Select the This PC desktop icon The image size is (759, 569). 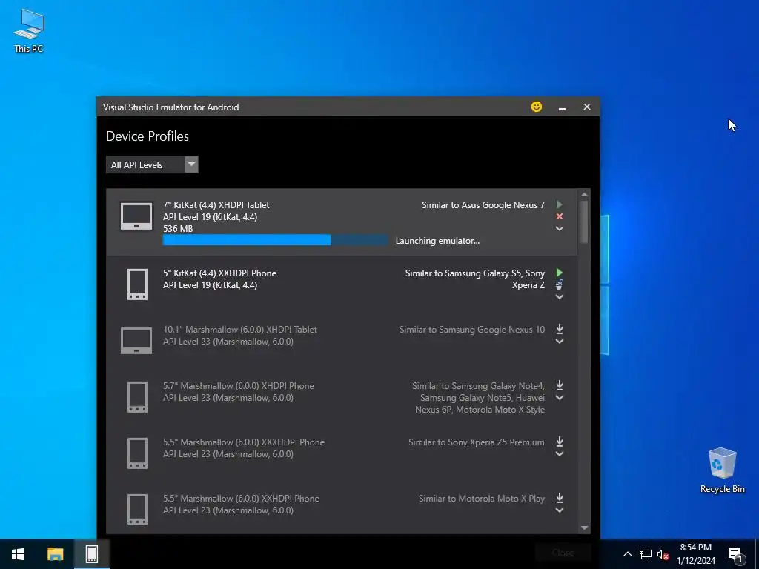(x=29, y=30)
